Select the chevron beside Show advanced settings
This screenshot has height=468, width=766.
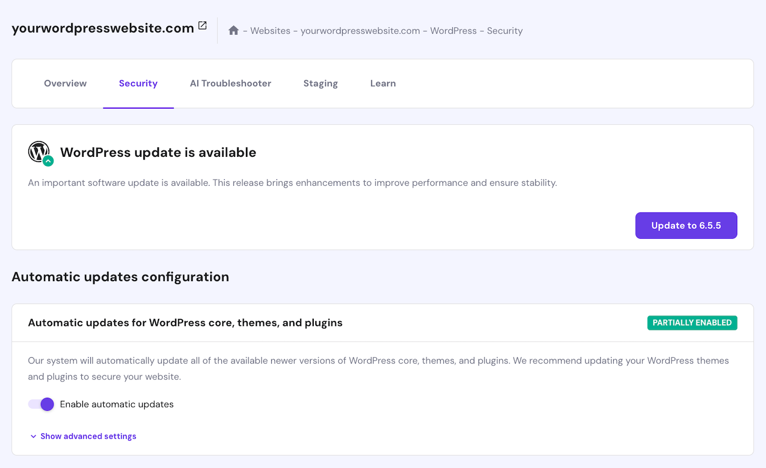click(33, 436)
